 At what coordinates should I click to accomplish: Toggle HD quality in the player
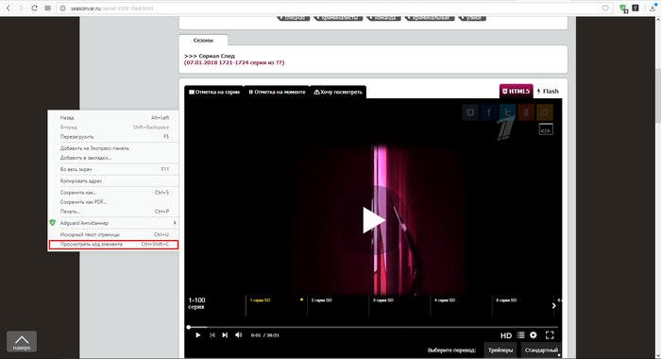[506, 335]
